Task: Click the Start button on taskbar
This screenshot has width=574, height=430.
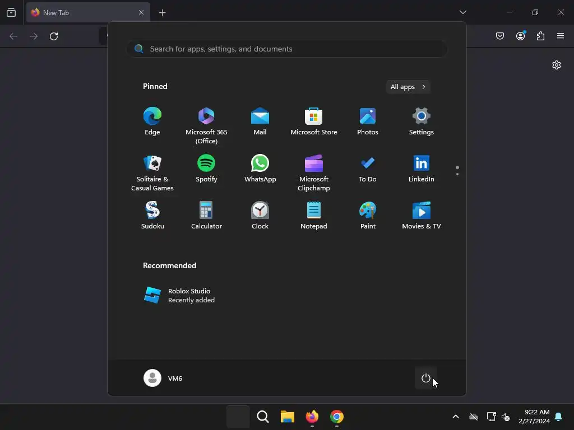Action: coord(238,417)
